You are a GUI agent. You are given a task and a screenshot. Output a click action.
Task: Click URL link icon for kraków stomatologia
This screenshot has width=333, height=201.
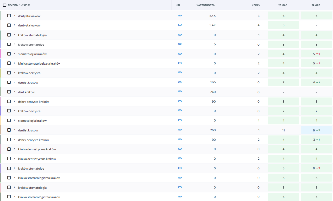180,187
